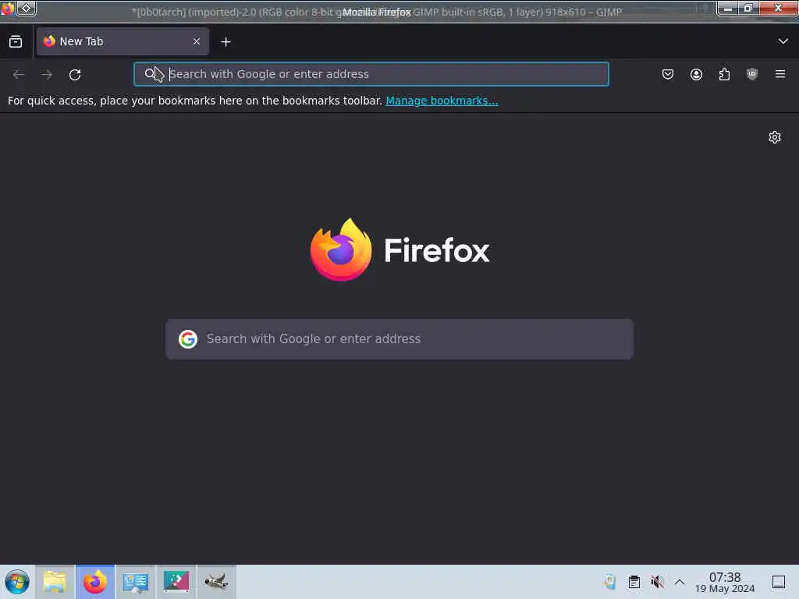
Task: Open the clipboard tray icon
Action: (634, 582)
